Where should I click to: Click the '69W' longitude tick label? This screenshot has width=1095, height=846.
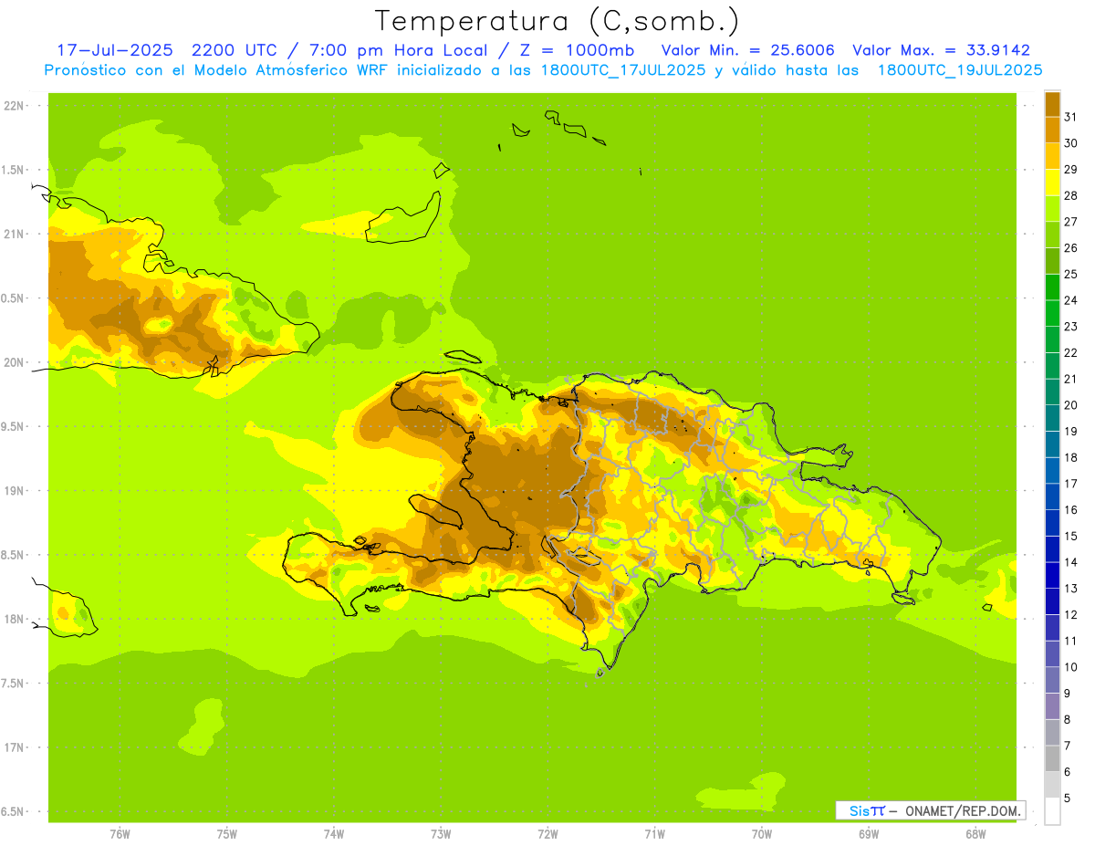coord(869,834)
